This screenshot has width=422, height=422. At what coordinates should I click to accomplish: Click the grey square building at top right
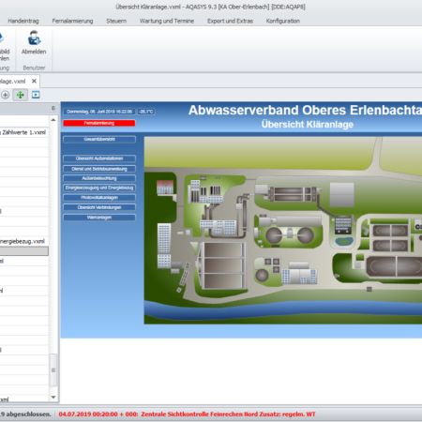[x=342, y=195]
